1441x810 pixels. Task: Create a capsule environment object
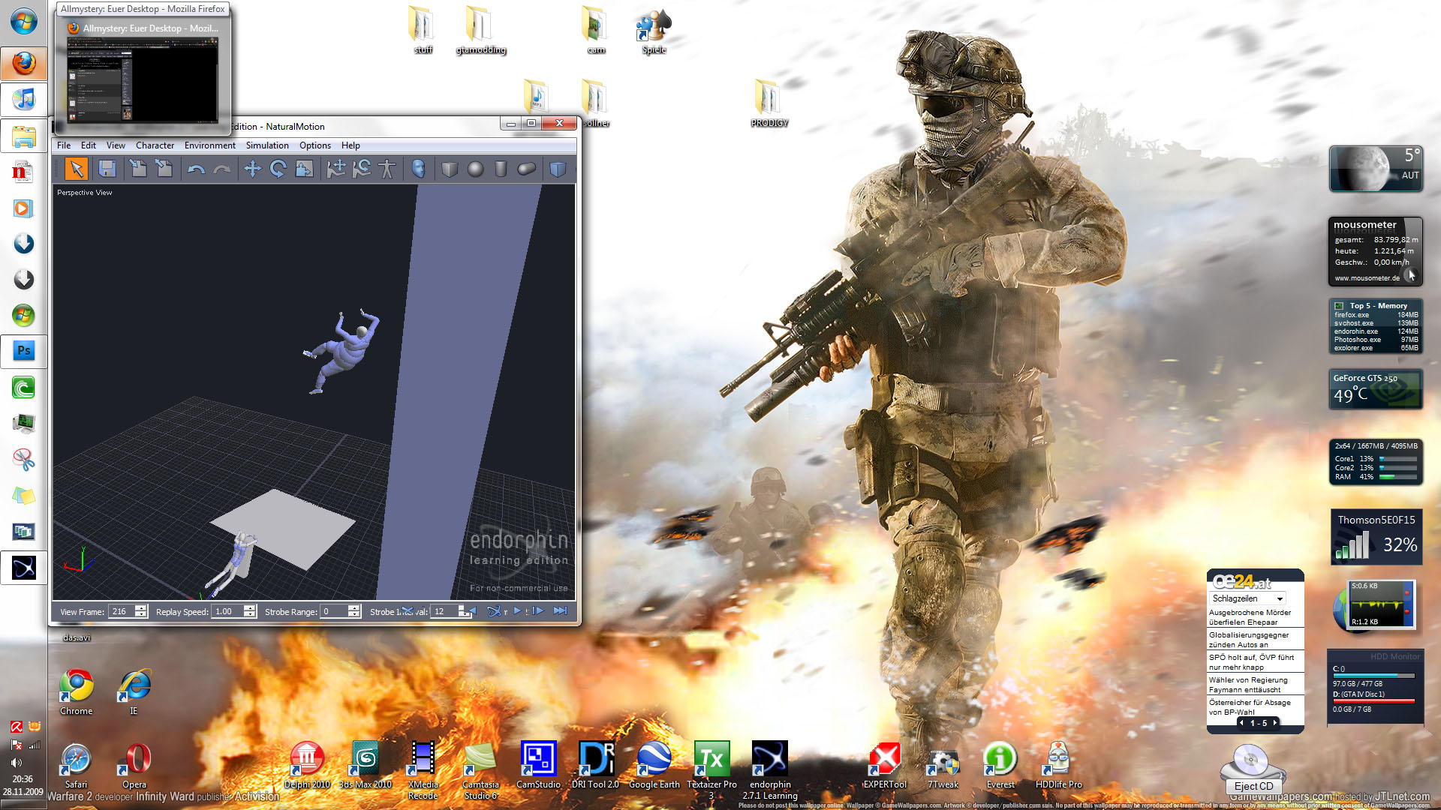(527, 169)
